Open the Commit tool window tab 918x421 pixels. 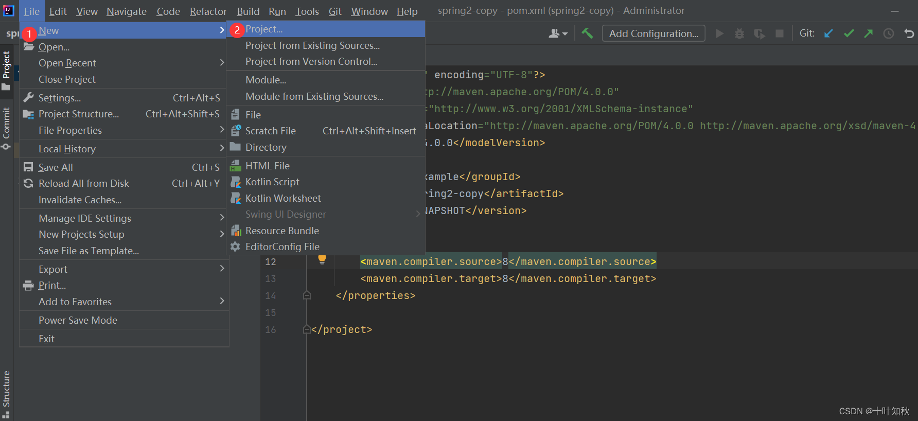(6, 128)
